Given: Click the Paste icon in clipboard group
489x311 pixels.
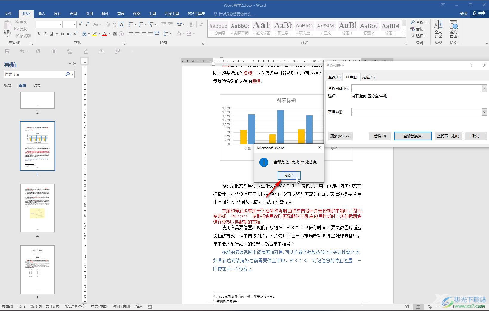Looking at the screenshot, I should [x=7, y=25].
